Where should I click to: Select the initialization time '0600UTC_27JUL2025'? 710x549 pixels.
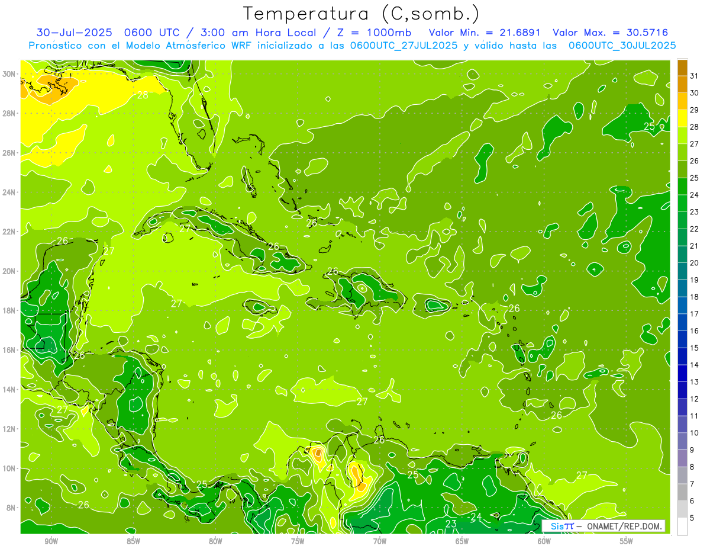click(x=404, y=46)
